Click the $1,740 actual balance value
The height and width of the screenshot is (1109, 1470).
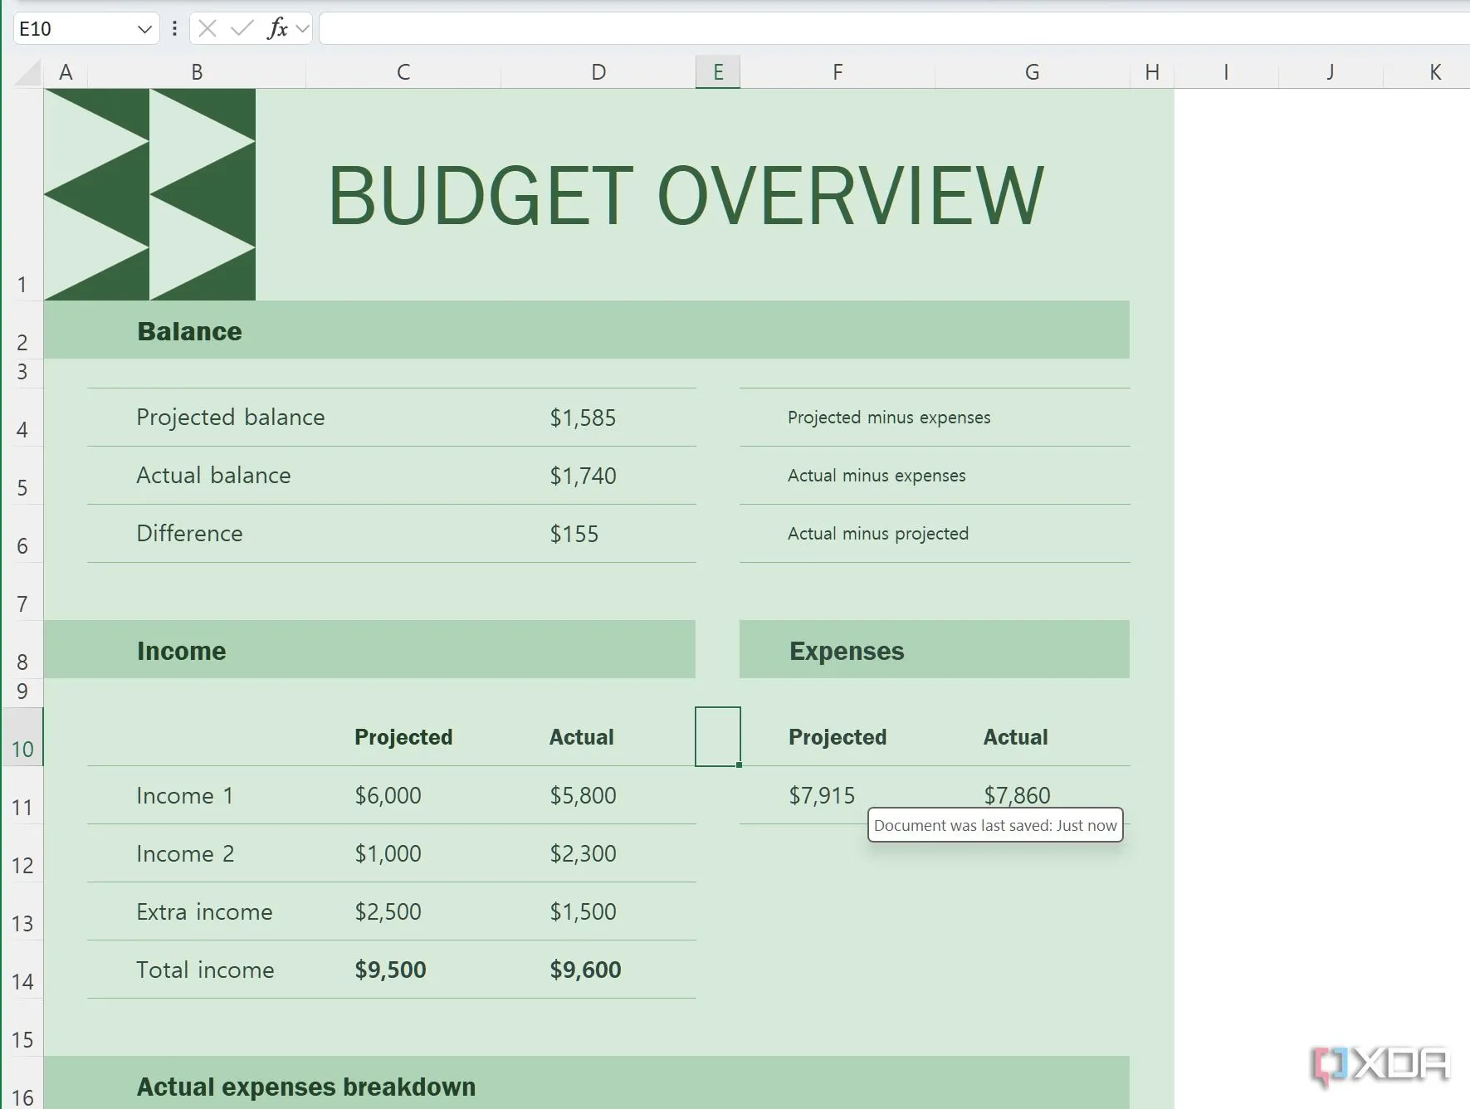(583, 476)
